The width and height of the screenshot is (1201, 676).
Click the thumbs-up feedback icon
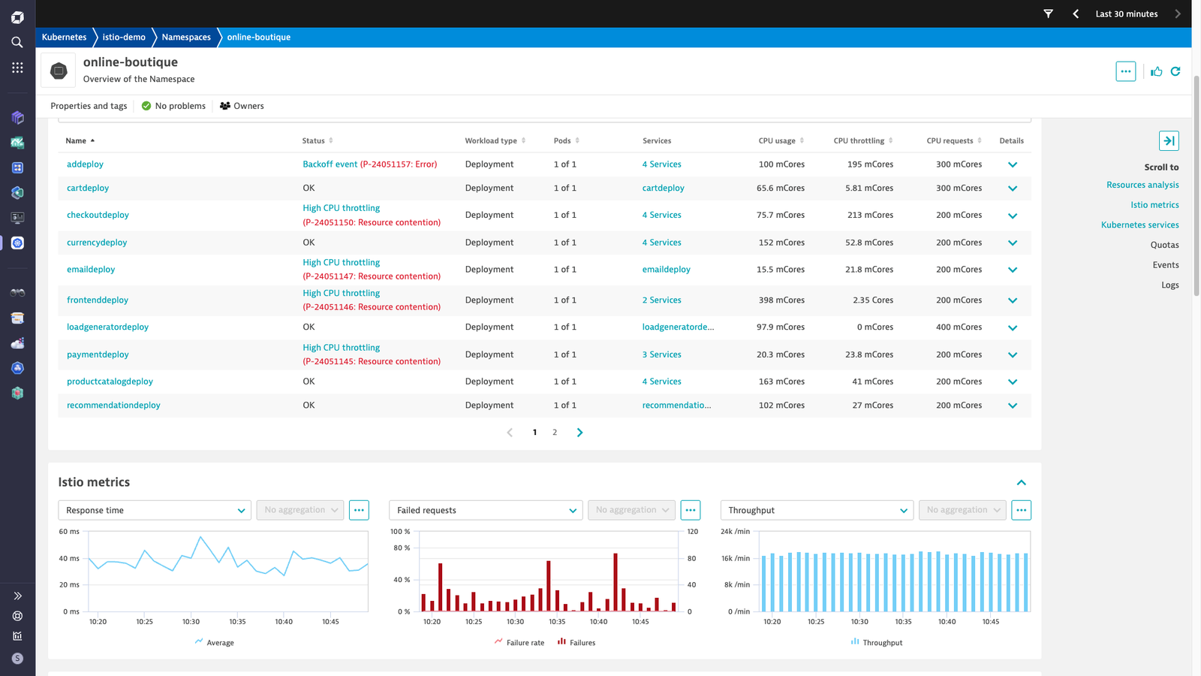(x=1157, y=71)
